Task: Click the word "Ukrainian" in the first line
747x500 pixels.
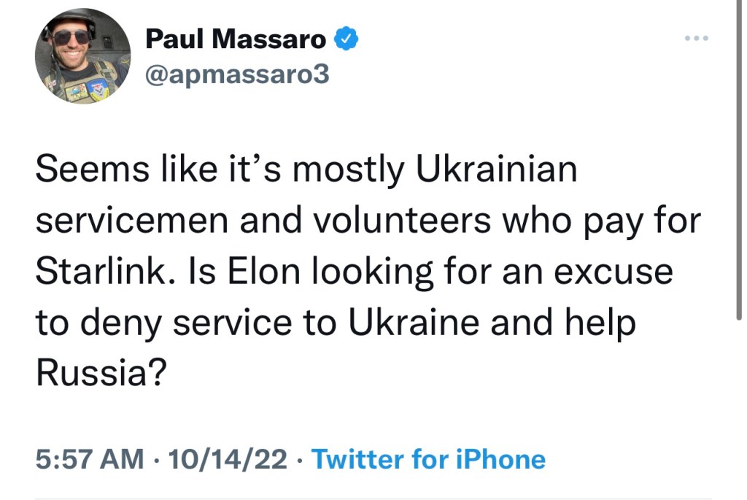Action: [x=496, y=170]
